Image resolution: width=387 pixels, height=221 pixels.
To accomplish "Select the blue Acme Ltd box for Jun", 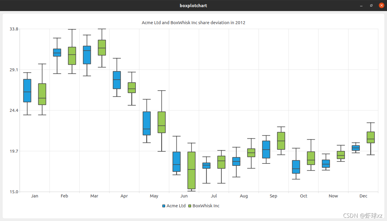I will [x=177, y=162].
